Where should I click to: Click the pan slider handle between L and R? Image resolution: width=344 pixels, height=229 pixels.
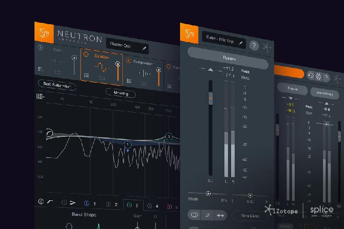pyautogui.click(x=250, y=195)
